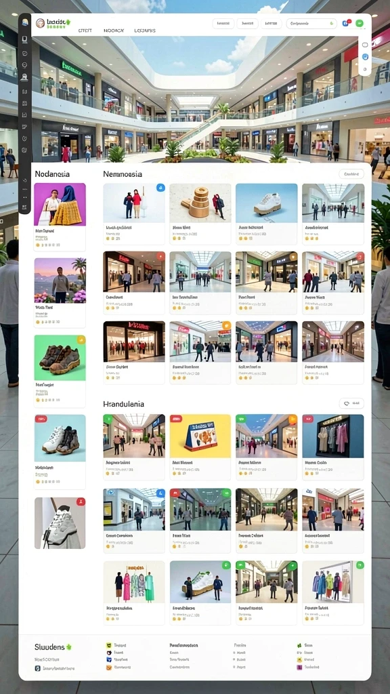Click the heart pill button beside Hrandulania heading
Viewport: 390px width, 694px height.
click(x=351, y=403)
